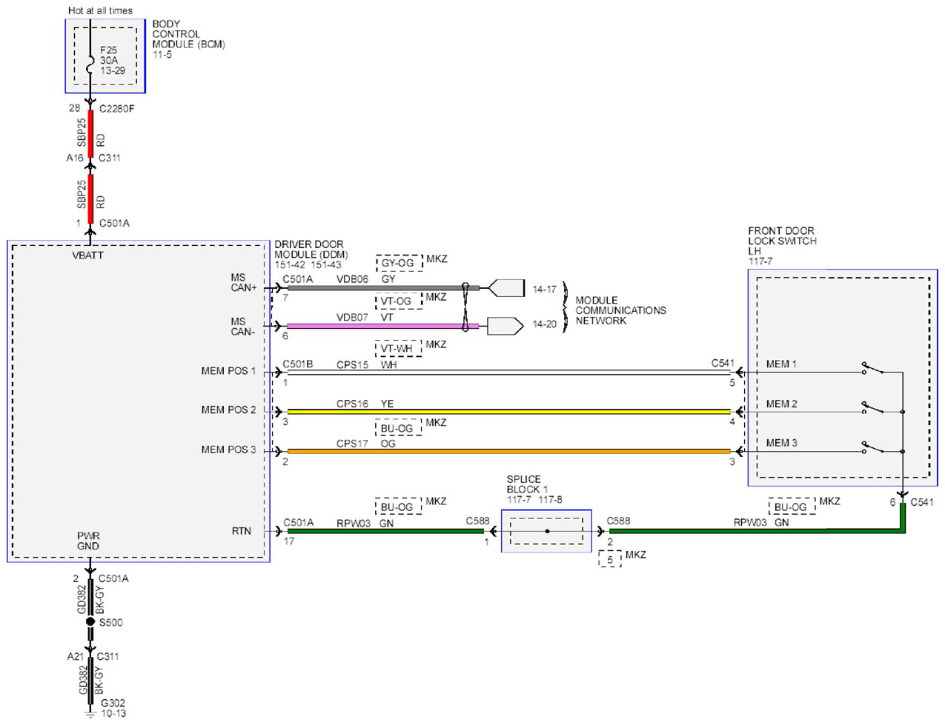Select the green RPW03 wire left of splice block
Viewport: 945px width, 725px height.
[x=385, y=531]
